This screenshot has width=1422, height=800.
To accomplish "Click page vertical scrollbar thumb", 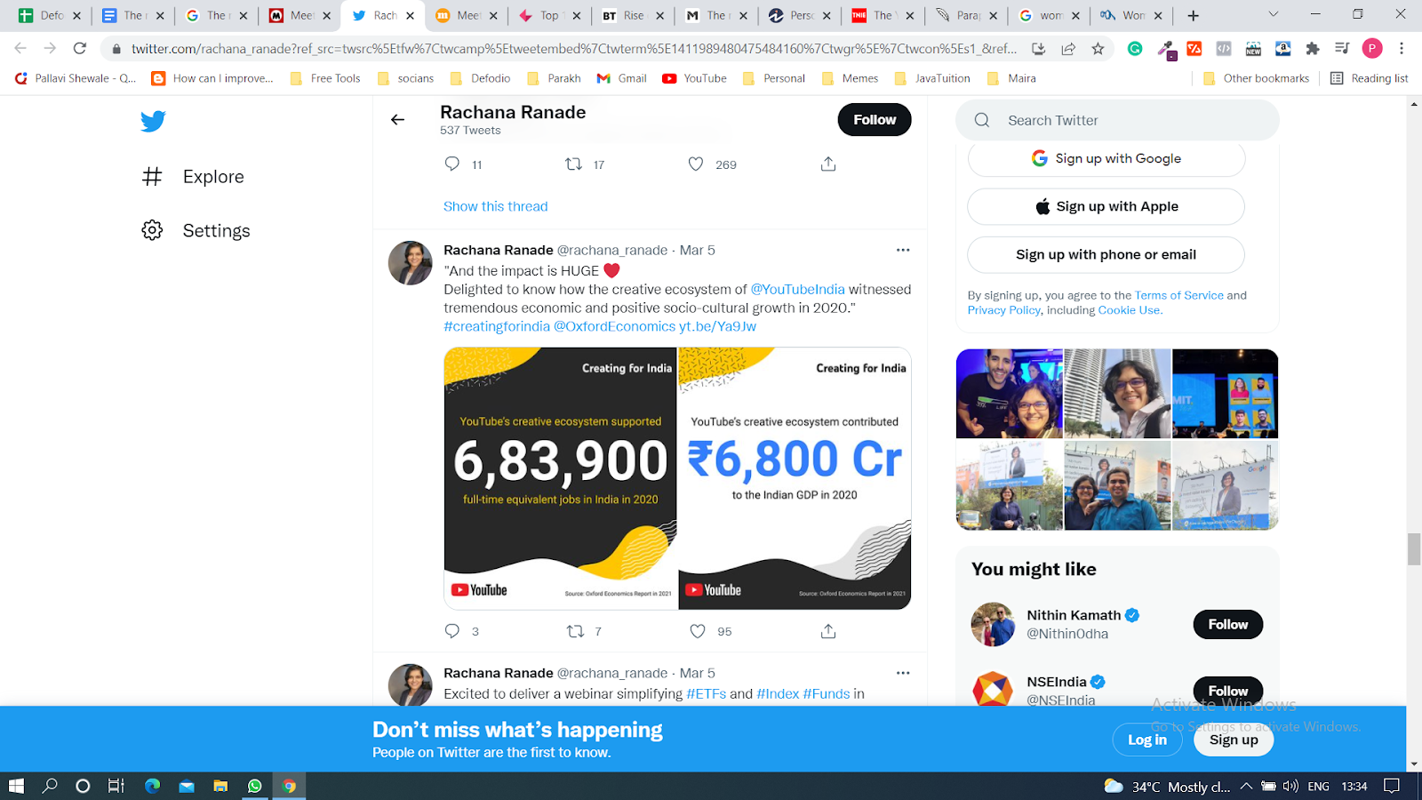I will (1414, 548).
